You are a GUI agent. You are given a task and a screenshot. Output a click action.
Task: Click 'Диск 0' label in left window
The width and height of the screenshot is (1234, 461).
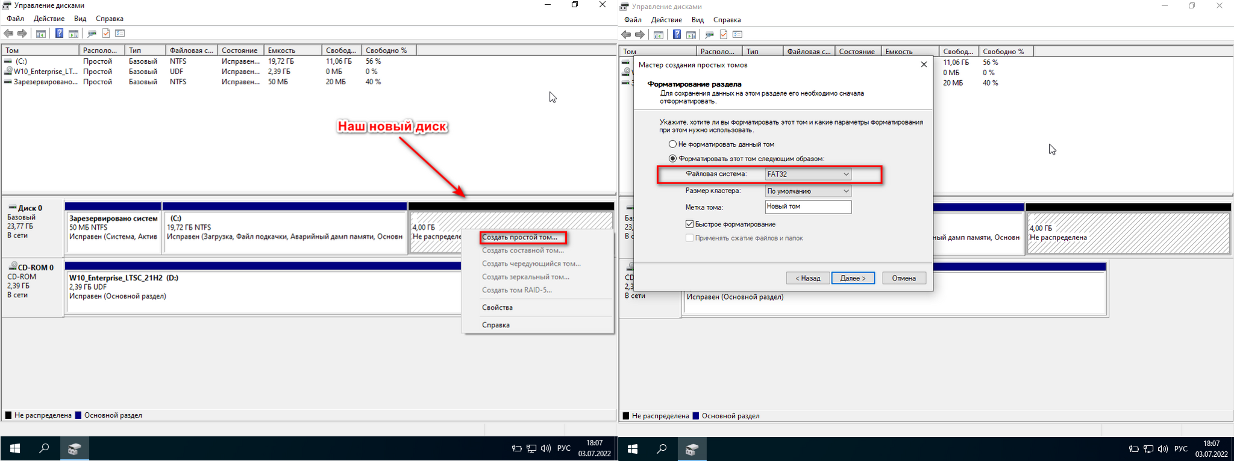pos(30,208)
